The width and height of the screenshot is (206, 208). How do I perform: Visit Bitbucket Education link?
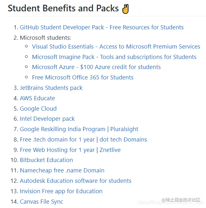point(46,160)
